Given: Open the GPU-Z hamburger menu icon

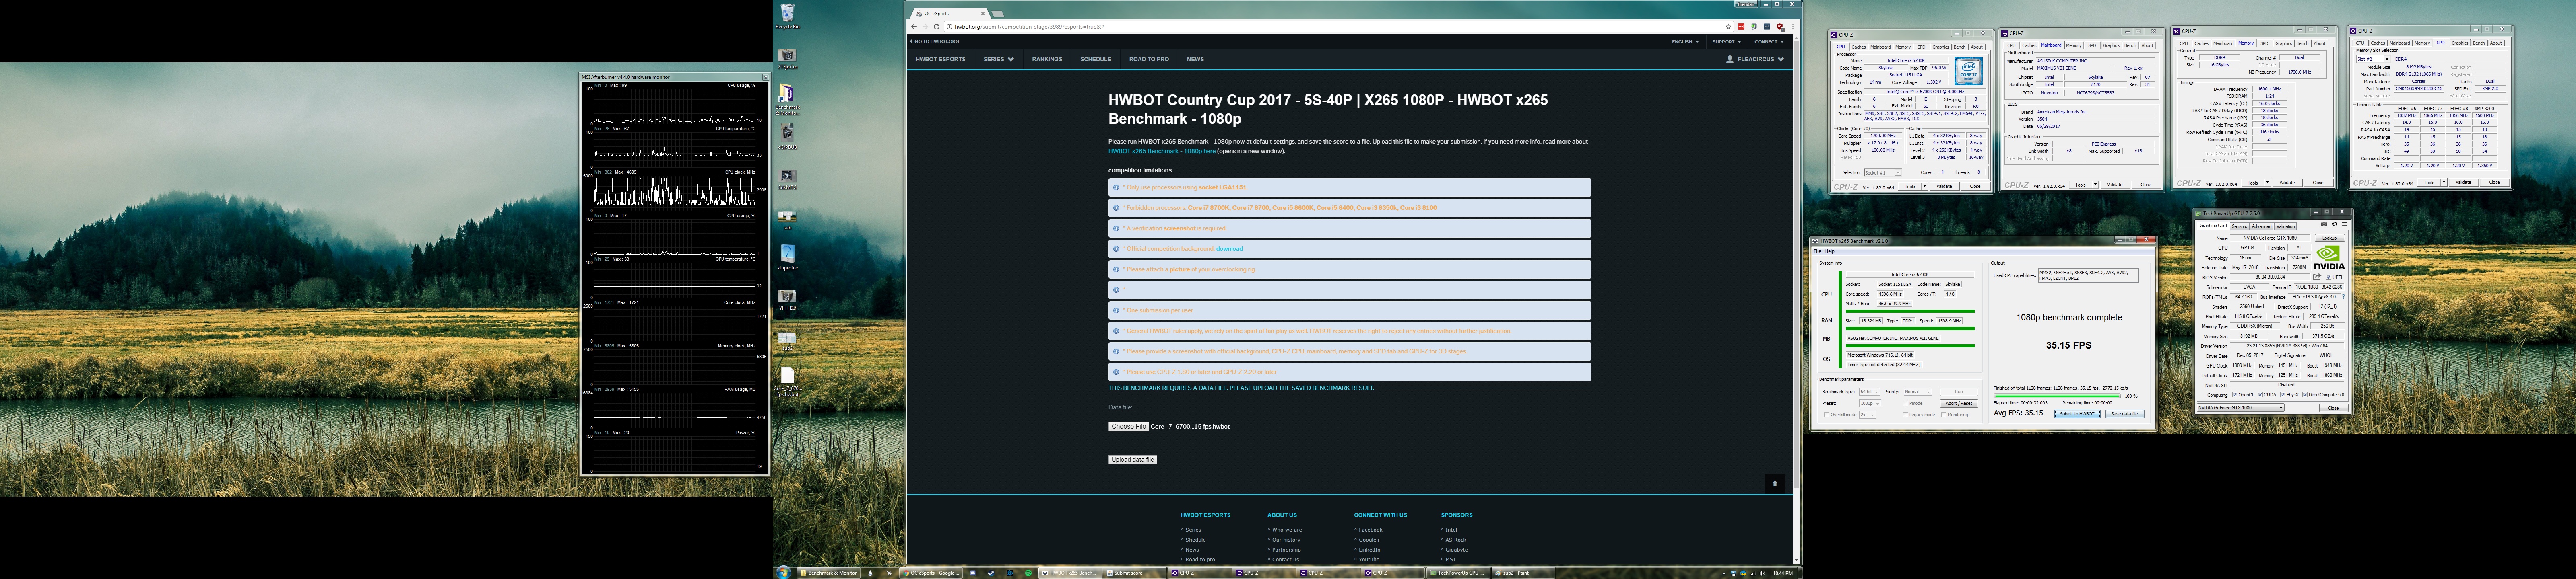Looking at the screenshot, I should coord(2345,225).
